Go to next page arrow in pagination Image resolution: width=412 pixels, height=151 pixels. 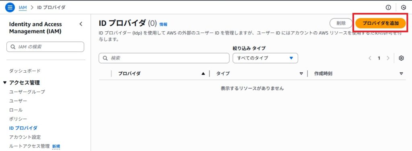(388, 58)
